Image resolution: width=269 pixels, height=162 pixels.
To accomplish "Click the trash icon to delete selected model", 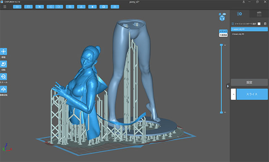I will pyautogui.click(x=265, y=24).
